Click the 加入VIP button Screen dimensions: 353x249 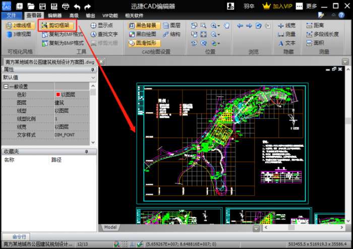[x=281, y=7]
